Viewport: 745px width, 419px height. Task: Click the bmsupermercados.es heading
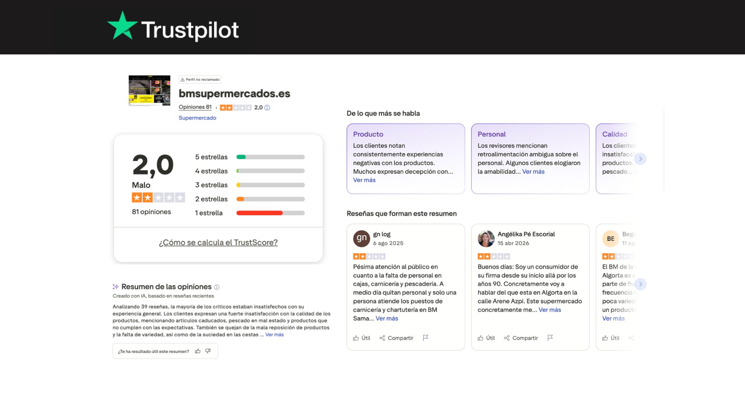click(234, 93)
